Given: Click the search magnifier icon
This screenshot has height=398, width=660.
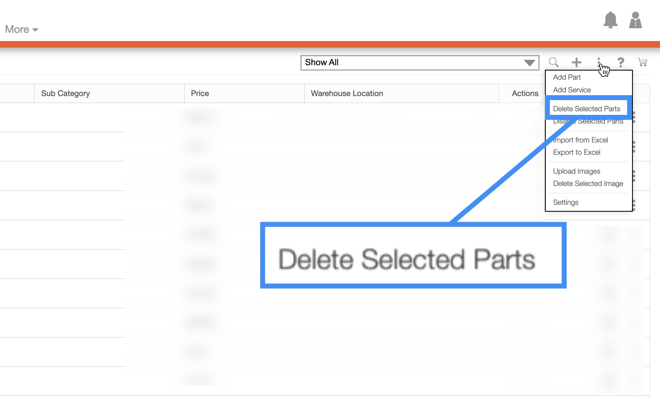Looking at the screenshot, I should pyautogui.click(x=554, y=62).
